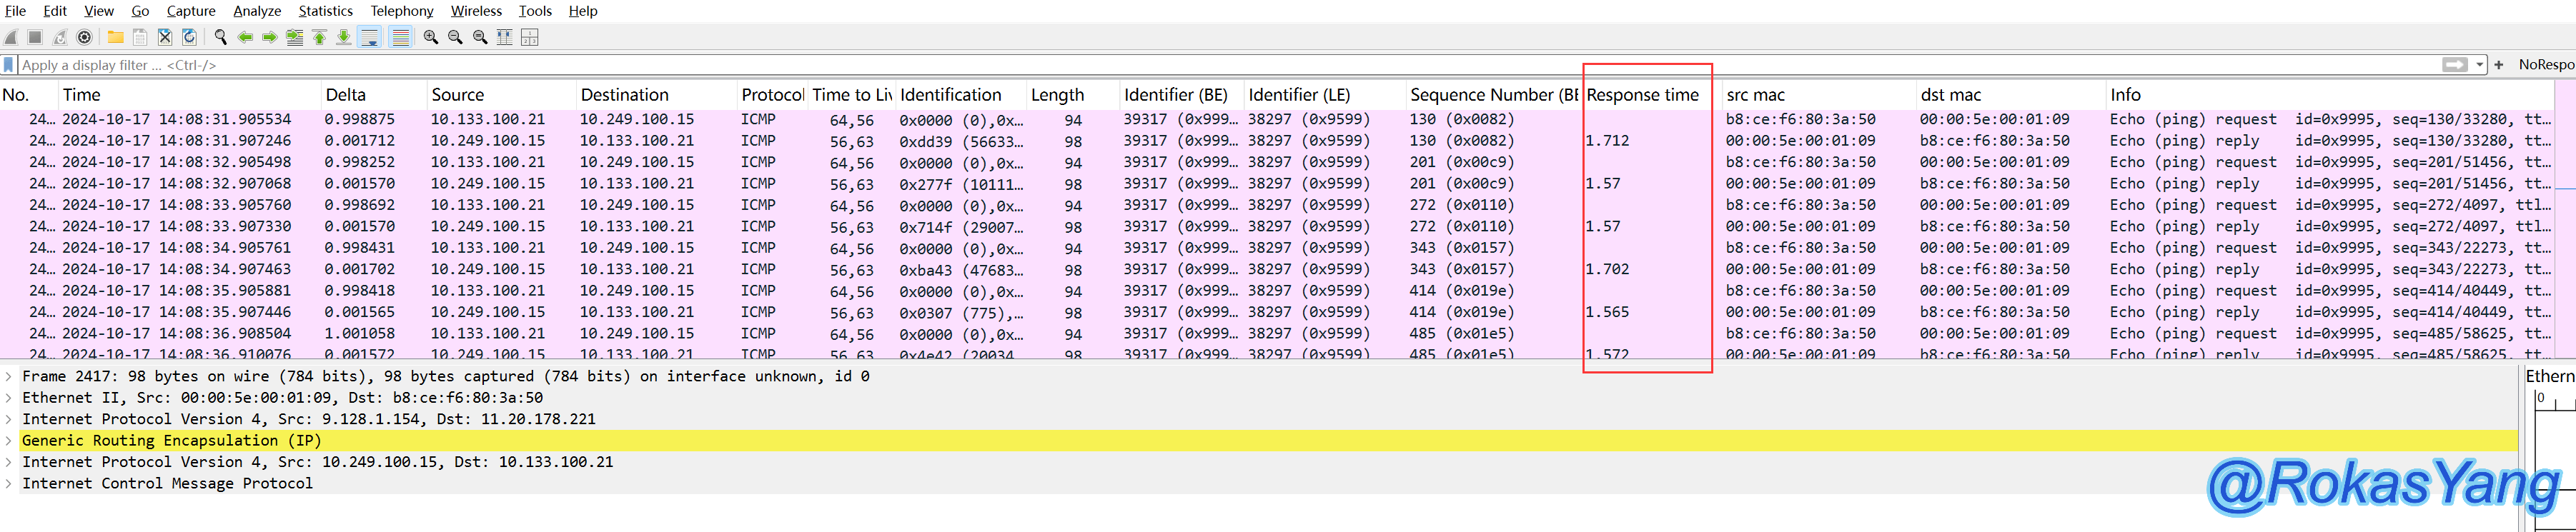Sort by Response time column header

[1642, 95]
